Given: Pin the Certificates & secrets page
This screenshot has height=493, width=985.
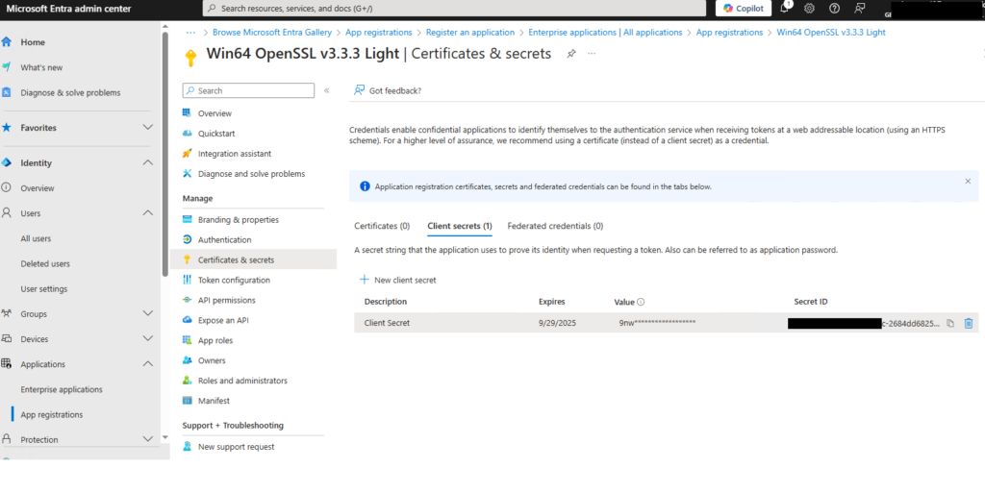Looking at the screenshot, I should [571, 54].
